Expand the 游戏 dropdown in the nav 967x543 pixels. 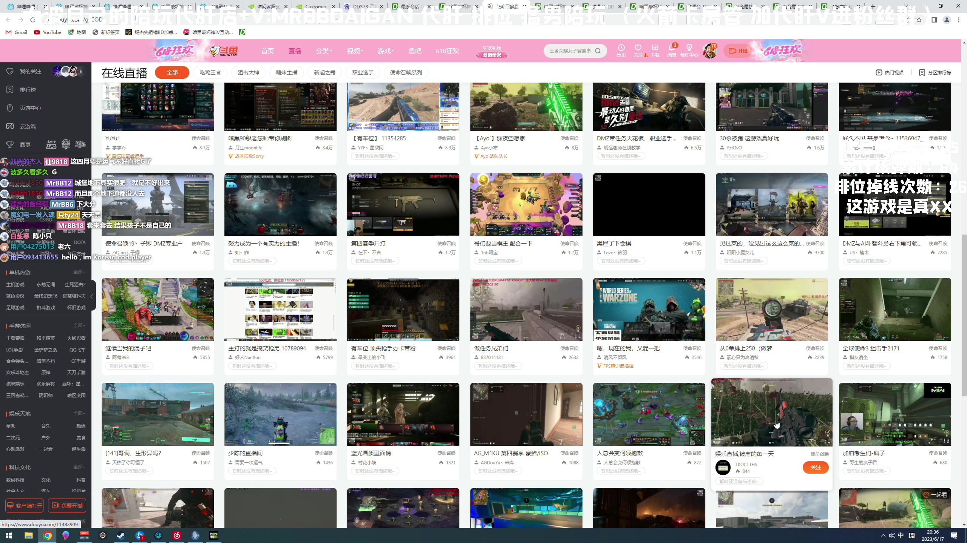tap(385, 51)
